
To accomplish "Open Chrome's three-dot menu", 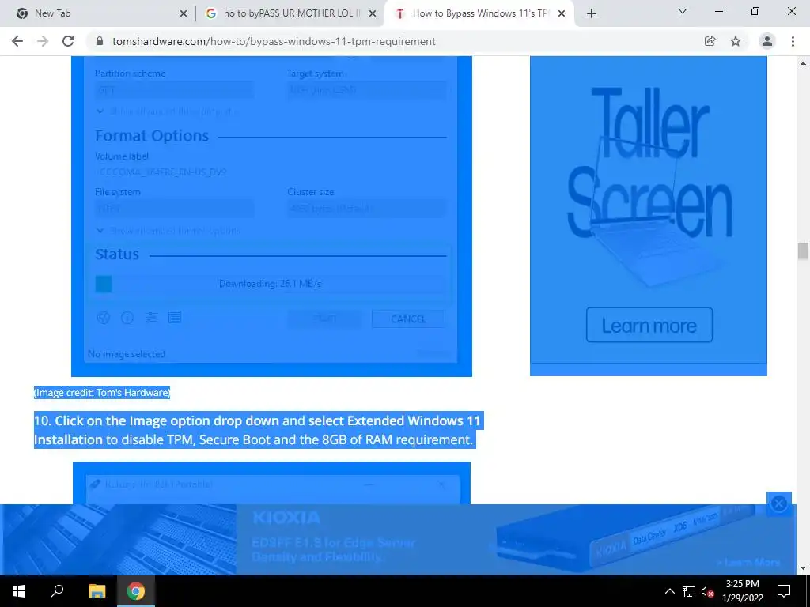I will click(793, 41).
